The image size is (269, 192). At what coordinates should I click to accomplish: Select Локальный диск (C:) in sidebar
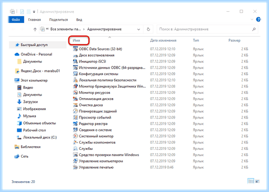tap(40, 137)
